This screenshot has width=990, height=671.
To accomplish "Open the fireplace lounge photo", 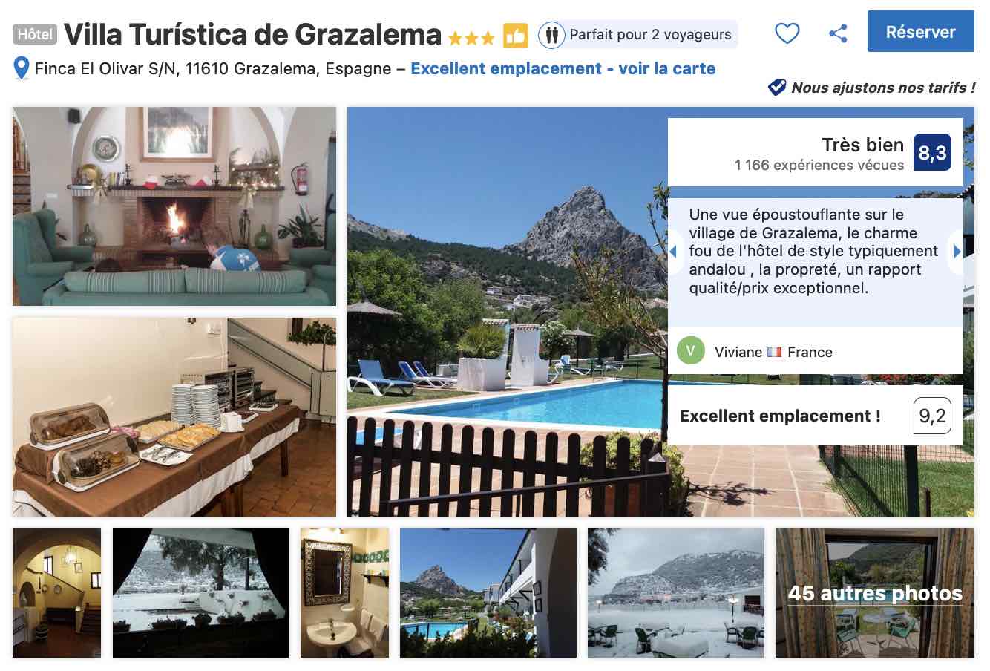I will click(x=174, y=206).
